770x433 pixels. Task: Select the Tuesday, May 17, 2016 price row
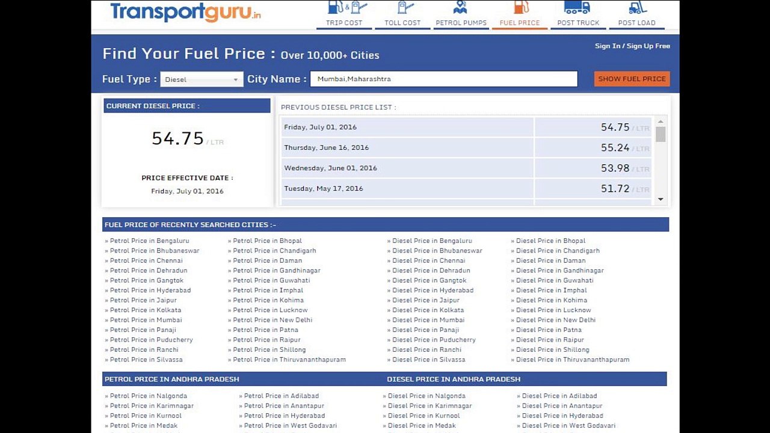467,188
